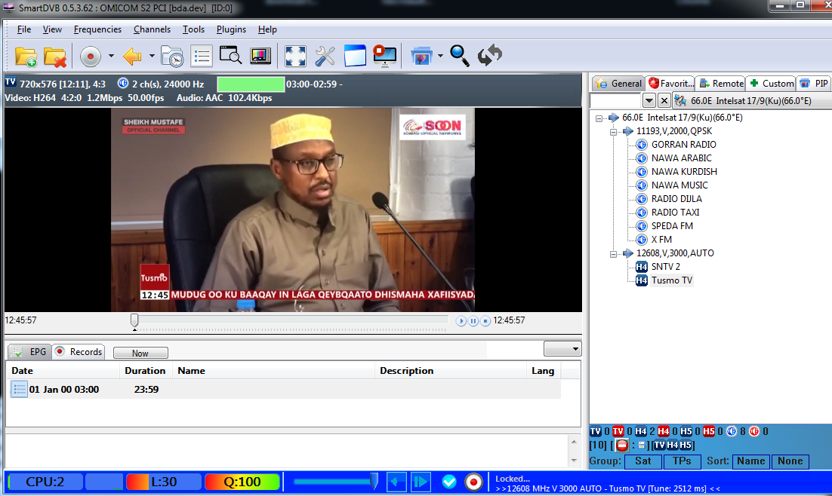This screenshot has height=496, width=832.
Task: Select NAWA KURDISH channel
Action: [684, 172]
